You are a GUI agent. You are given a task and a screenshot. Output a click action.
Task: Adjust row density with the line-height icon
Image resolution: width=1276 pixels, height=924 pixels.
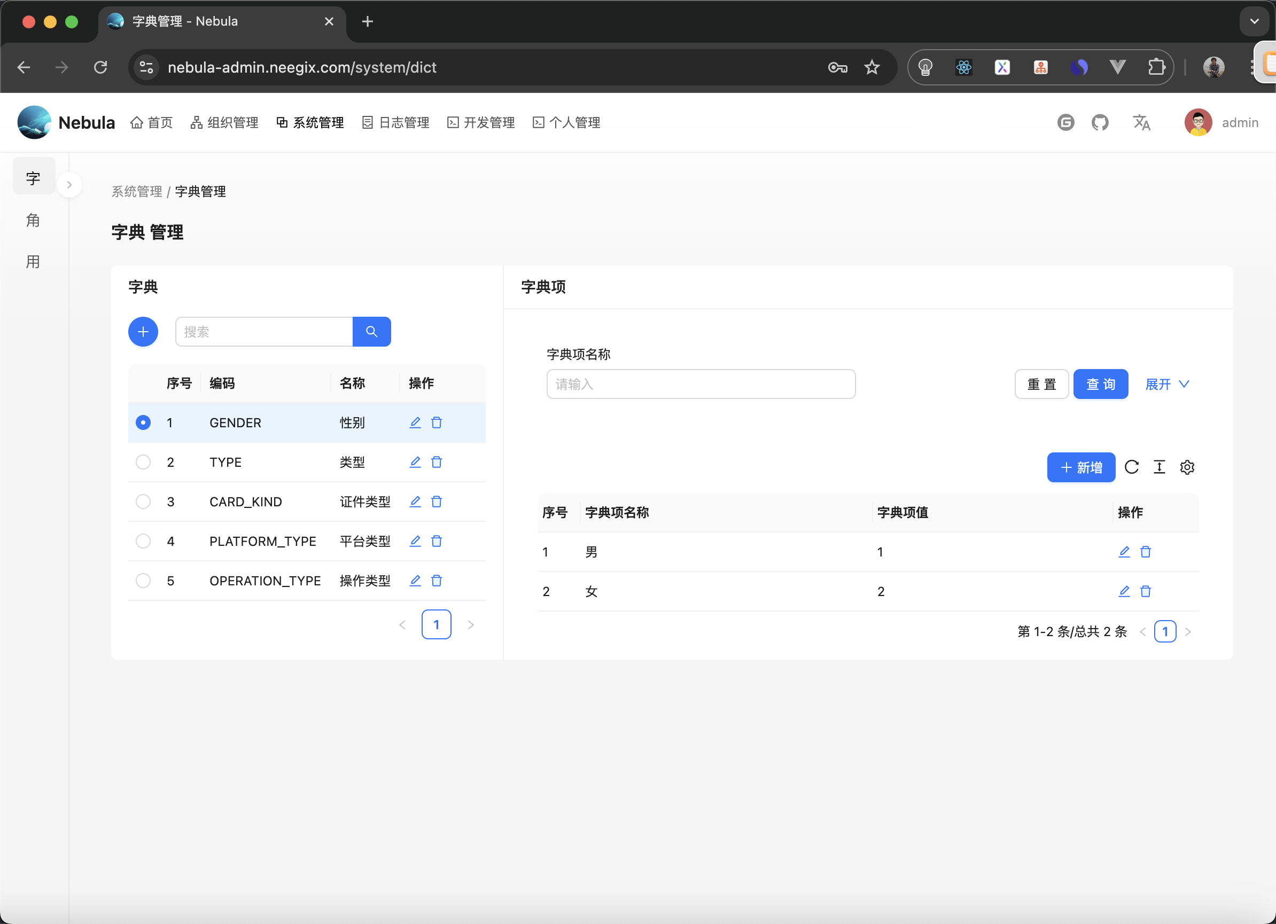pos(1160,467)
